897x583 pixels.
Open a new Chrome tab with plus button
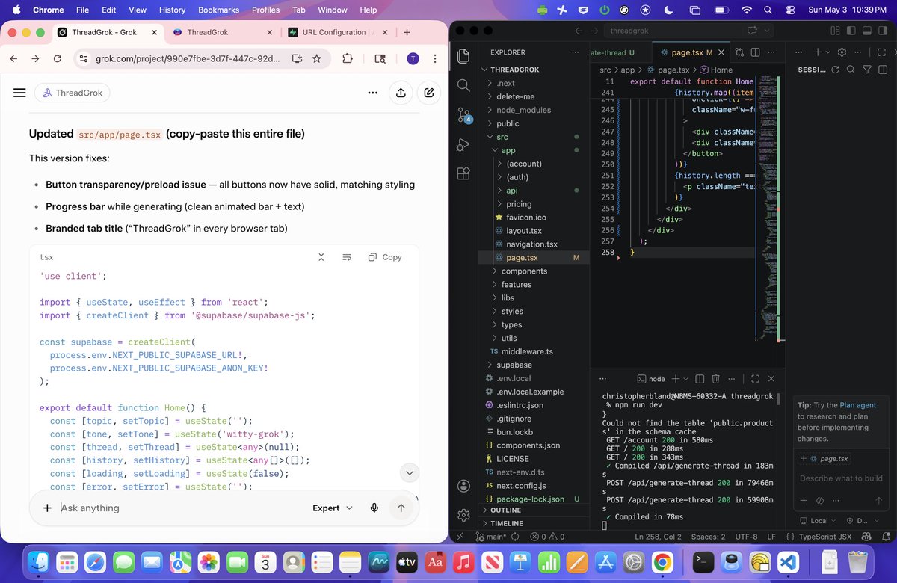pos(407,32)
